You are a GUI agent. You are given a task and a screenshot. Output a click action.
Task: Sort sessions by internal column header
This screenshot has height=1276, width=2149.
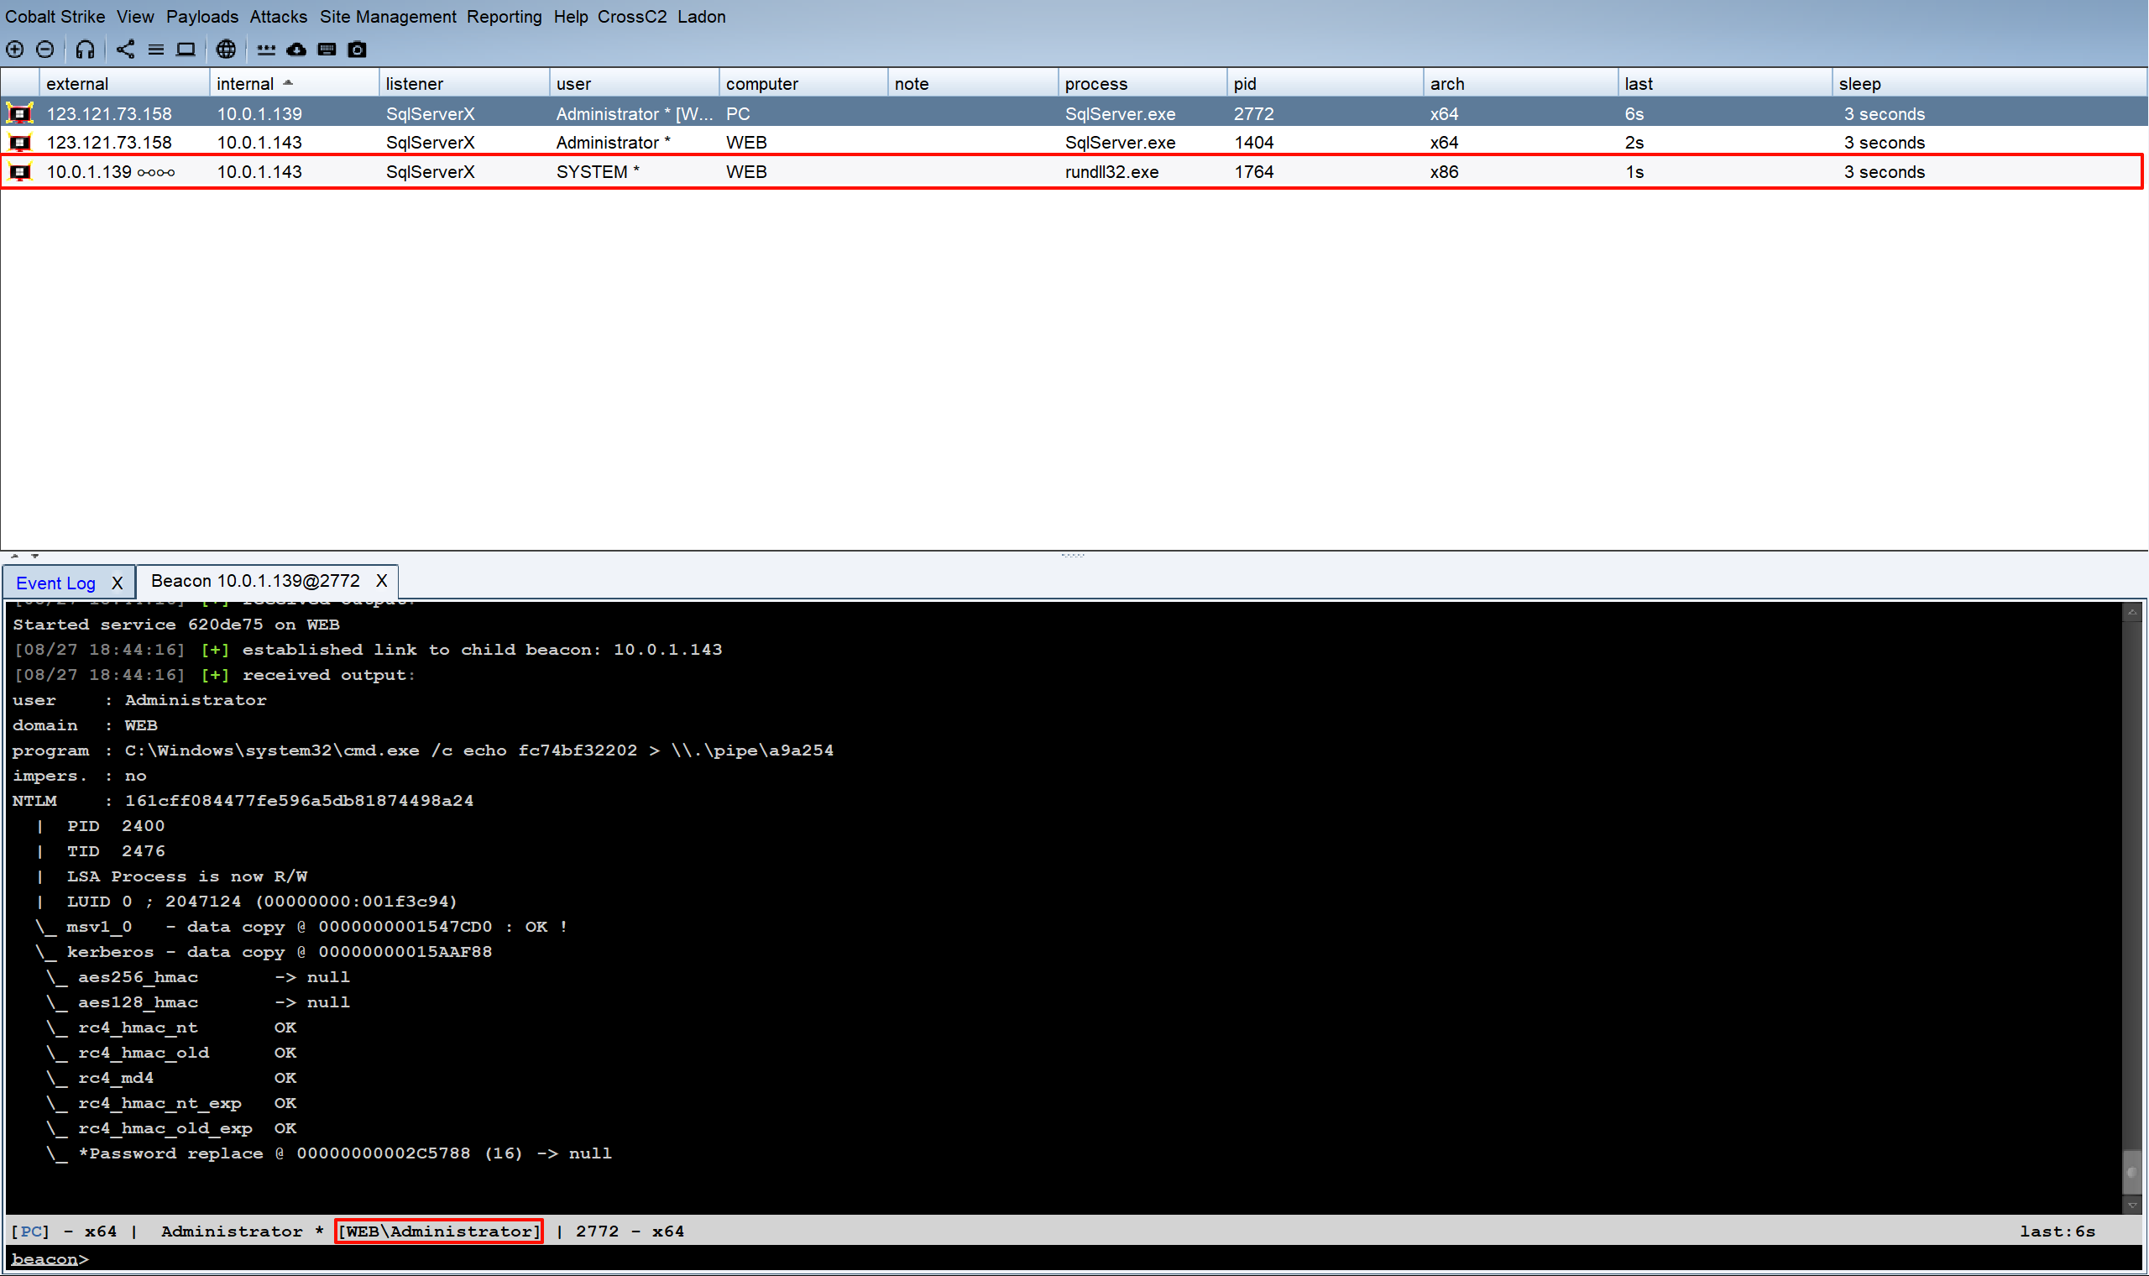coord(245,83)
